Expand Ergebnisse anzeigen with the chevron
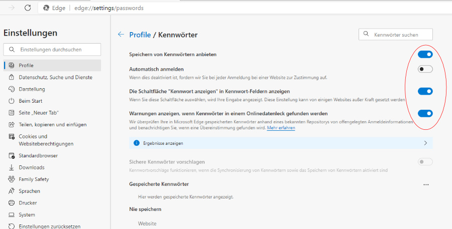Viewport: 452px width, 229px height. tap(425, 143)
